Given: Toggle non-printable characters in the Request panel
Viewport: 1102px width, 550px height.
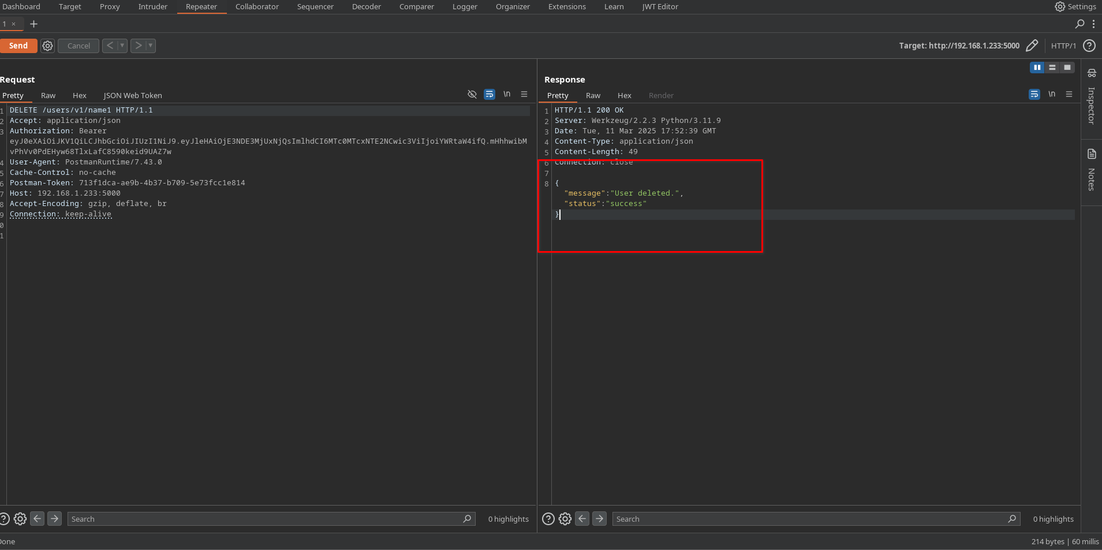Looking at the screenshot, I should coord(507,94).
